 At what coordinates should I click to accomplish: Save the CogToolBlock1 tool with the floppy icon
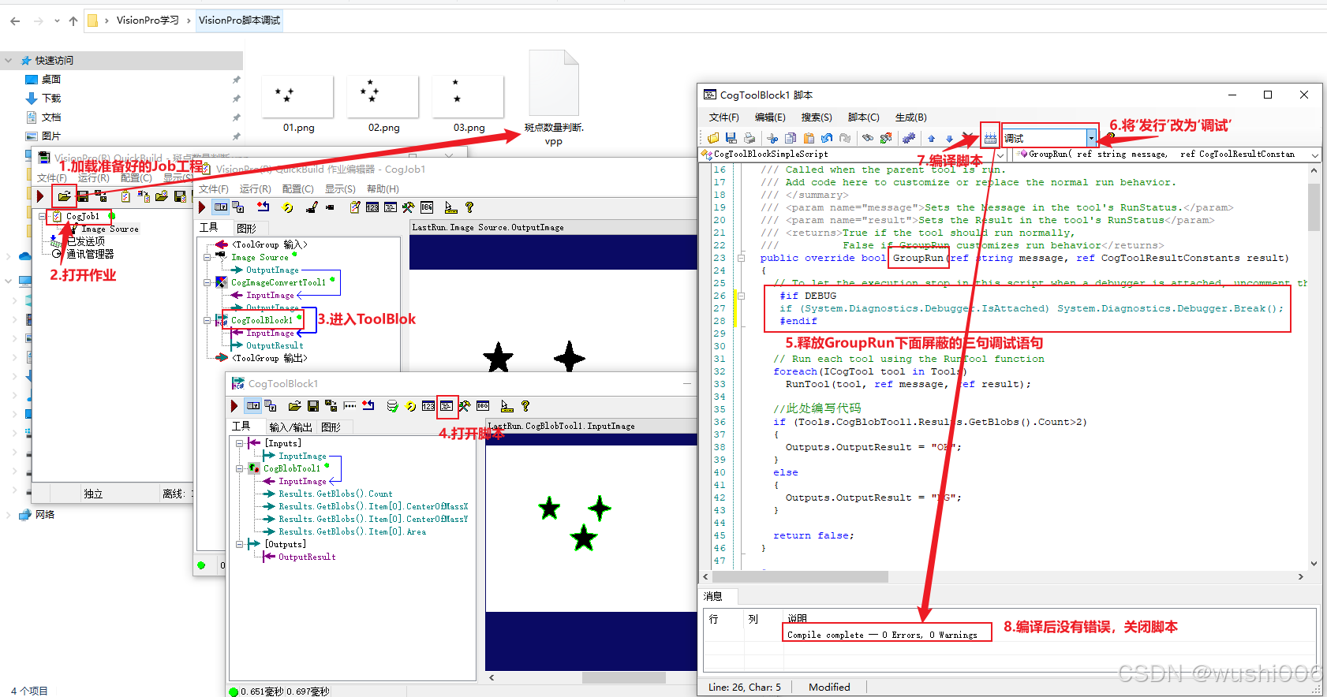pos(313,406)
